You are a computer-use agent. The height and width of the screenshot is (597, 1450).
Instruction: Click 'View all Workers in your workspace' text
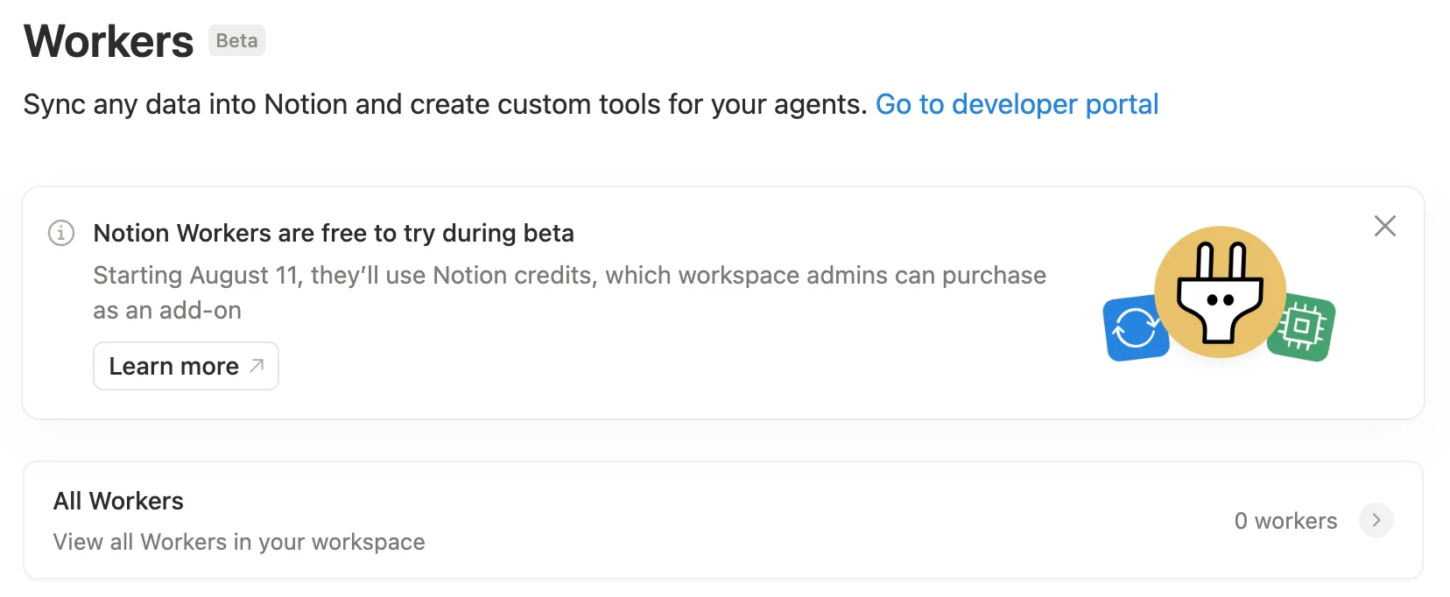coord(239,542)
